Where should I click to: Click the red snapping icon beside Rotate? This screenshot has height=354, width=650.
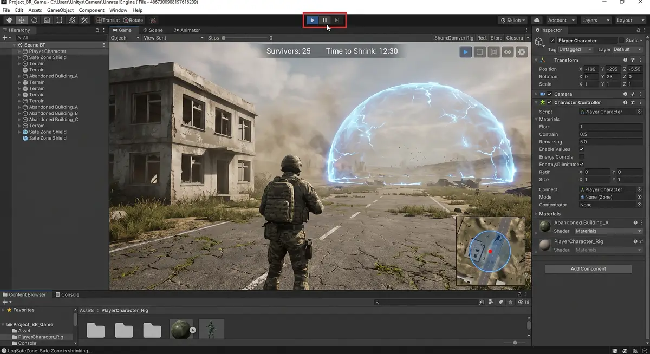click(x=153, y=20)
